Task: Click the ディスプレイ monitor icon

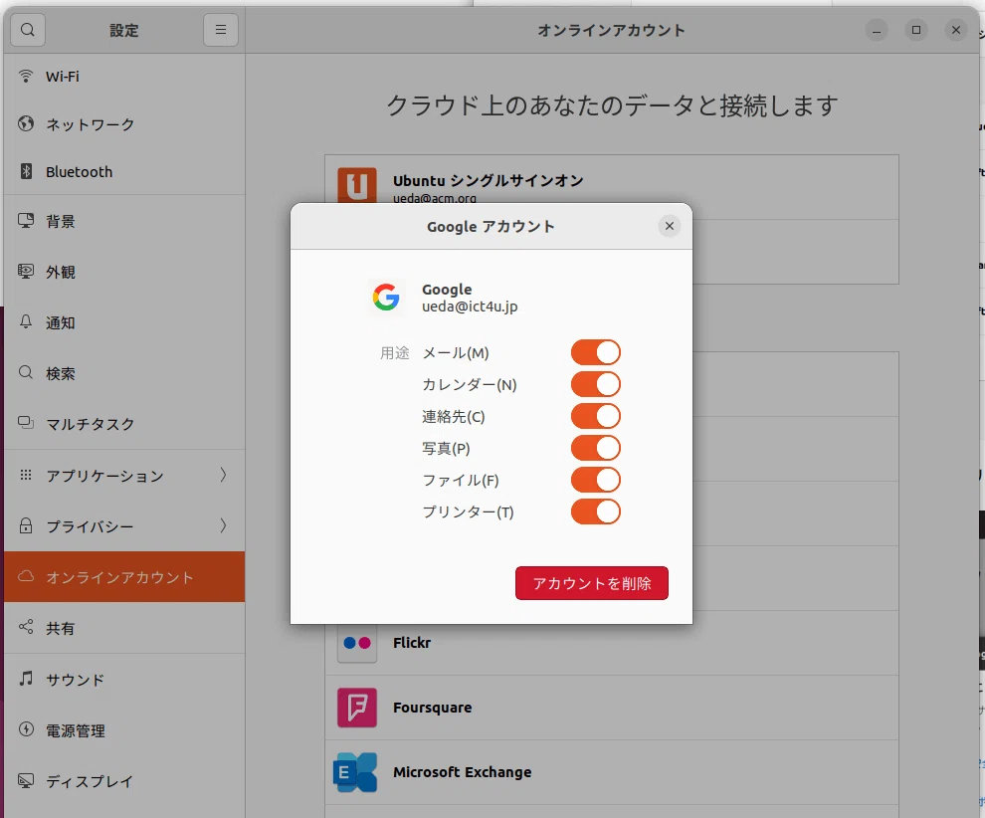Action: click(x=26, y=780)
